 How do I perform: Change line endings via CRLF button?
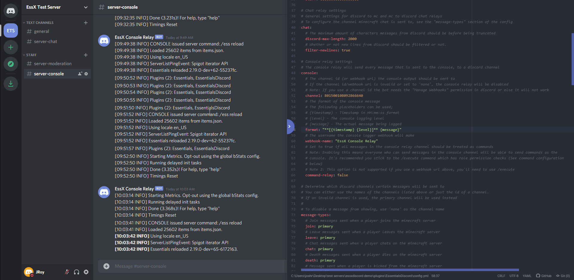click(x=501, y=276)
